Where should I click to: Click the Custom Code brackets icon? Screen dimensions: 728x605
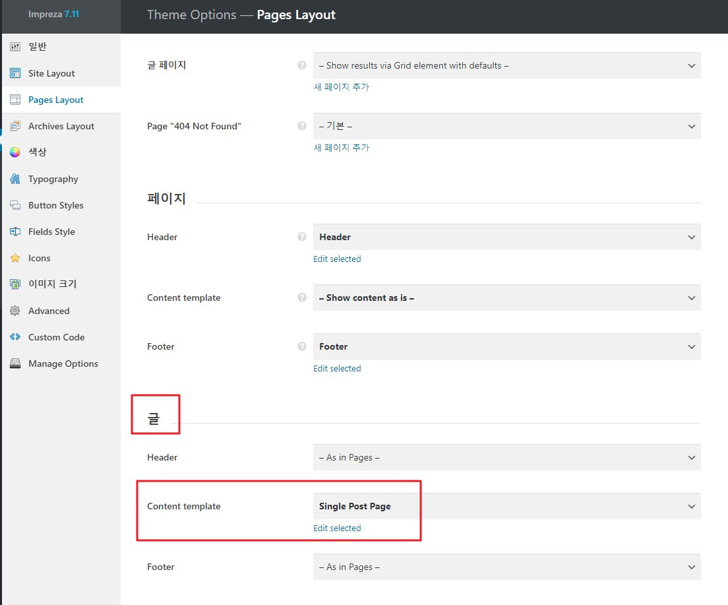(x=15, y=337)
